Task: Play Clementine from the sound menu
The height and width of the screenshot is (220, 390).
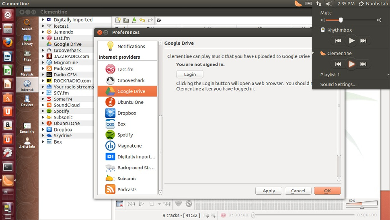Action: (352, 64)
